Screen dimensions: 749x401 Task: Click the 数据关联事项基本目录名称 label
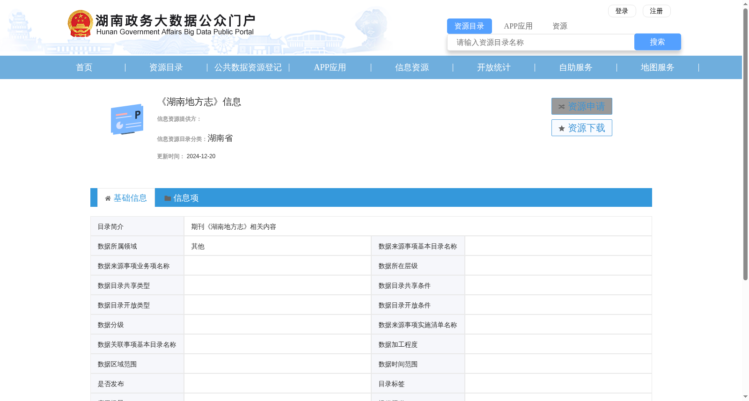coord(137,344)
